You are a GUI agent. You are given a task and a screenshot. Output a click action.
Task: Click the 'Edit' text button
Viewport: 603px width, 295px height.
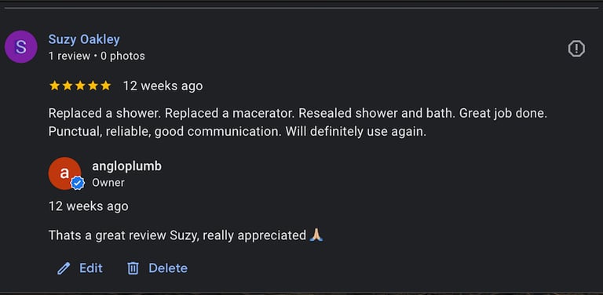[x=91, y=268]
